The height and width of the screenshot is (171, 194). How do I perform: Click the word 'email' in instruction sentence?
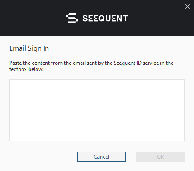point(79,63)
